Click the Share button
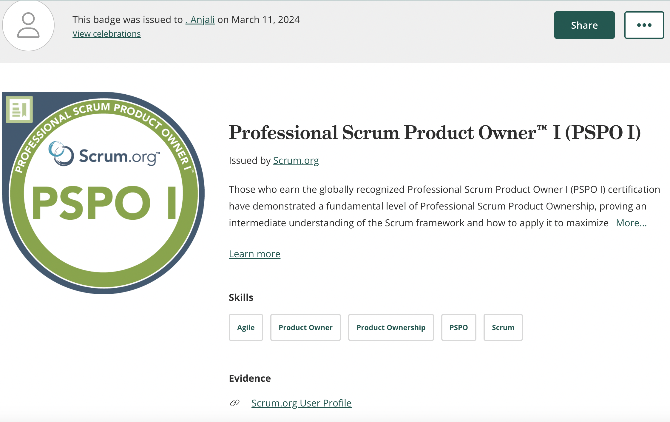This screenshot has height=422, width=670. coord(584,25)
